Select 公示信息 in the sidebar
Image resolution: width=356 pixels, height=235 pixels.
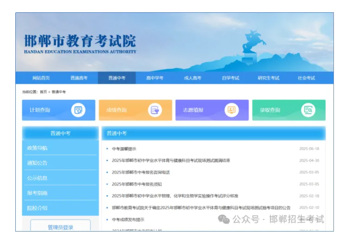37,178
